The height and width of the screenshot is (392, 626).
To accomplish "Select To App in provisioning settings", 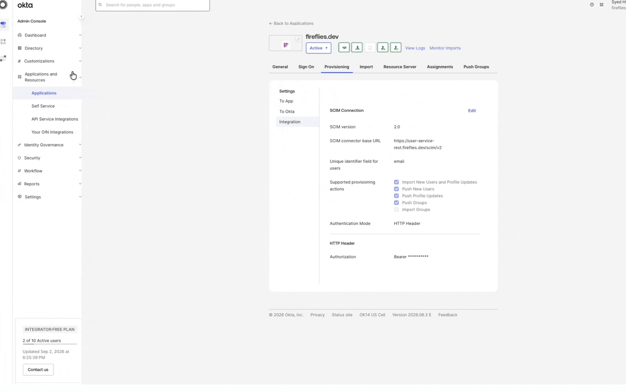I will [x=286, y=101].
